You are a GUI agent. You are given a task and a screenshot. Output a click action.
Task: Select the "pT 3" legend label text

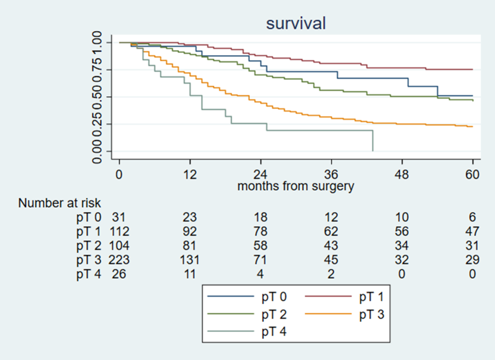tap(370, 314)
